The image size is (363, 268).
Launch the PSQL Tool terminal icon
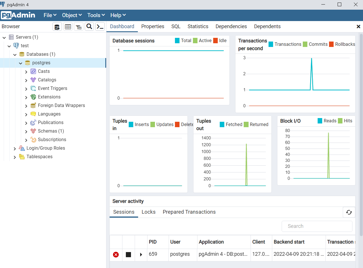click(100, 27)
